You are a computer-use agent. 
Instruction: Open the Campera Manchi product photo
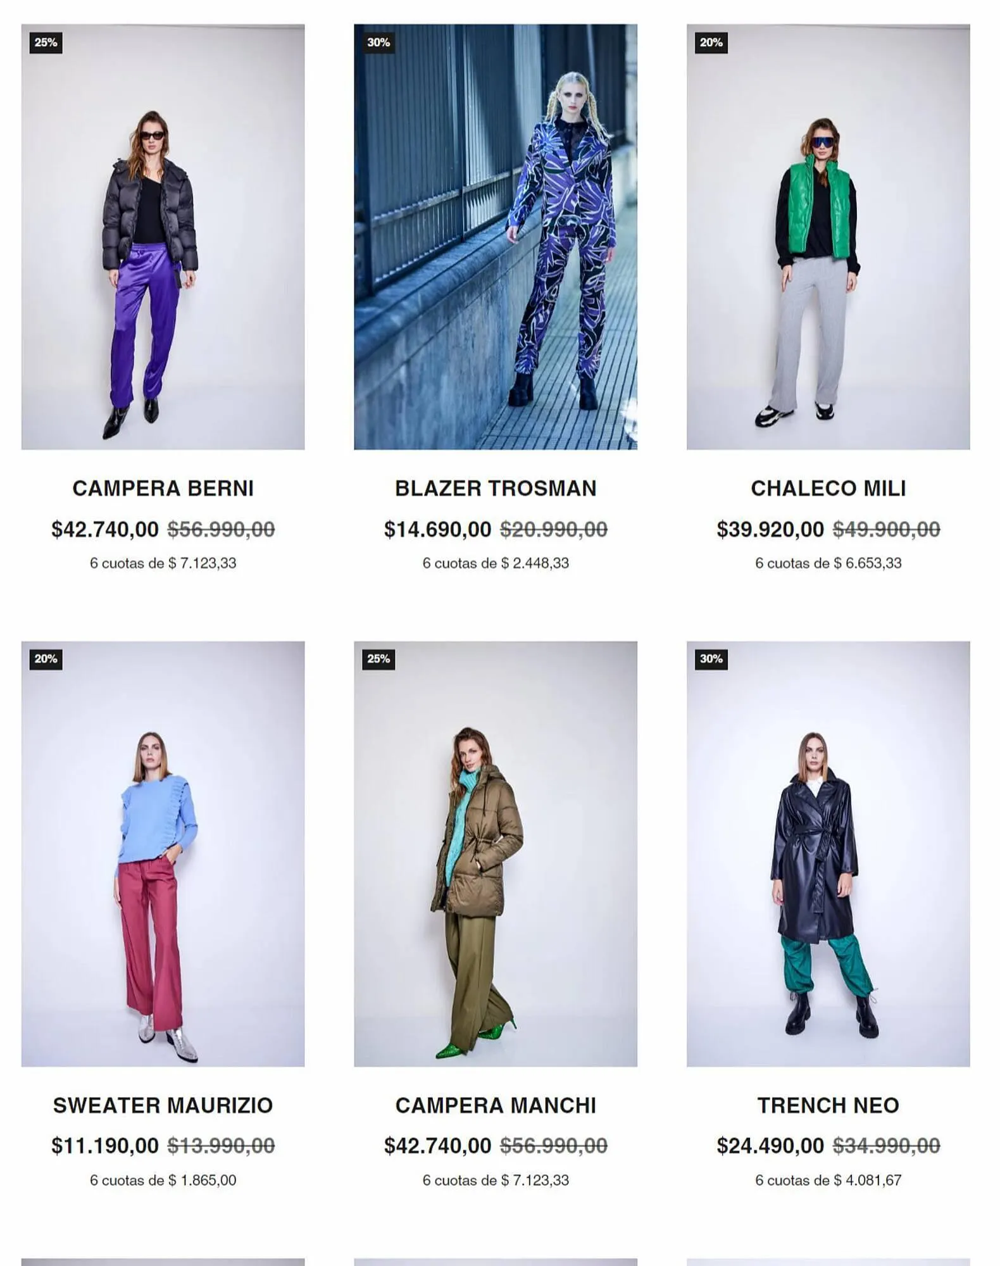click(x=496, y=854)
